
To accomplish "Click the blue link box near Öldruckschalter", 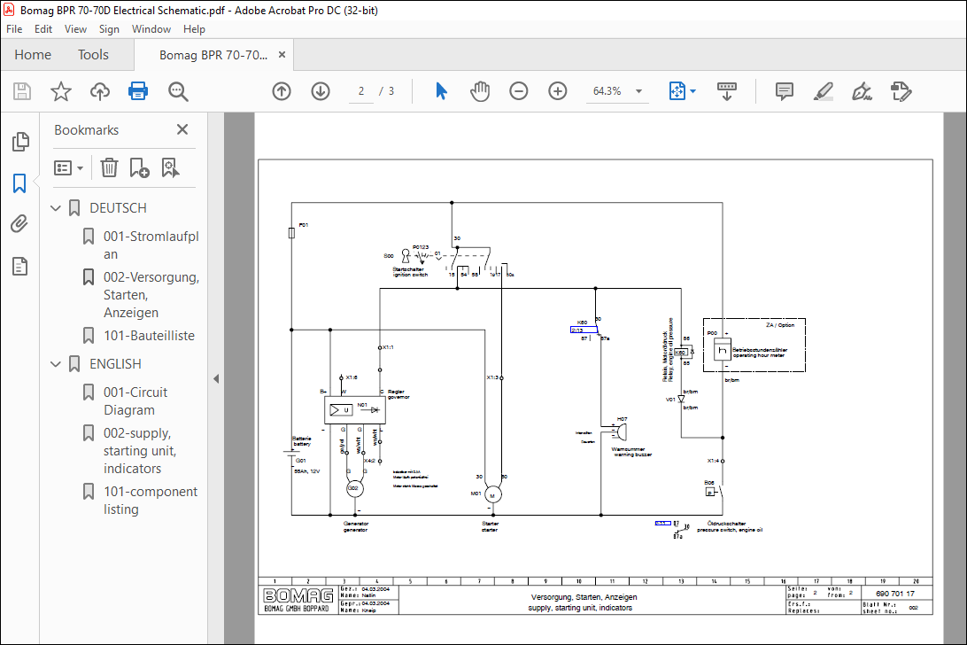I will (x=662, y=524).
